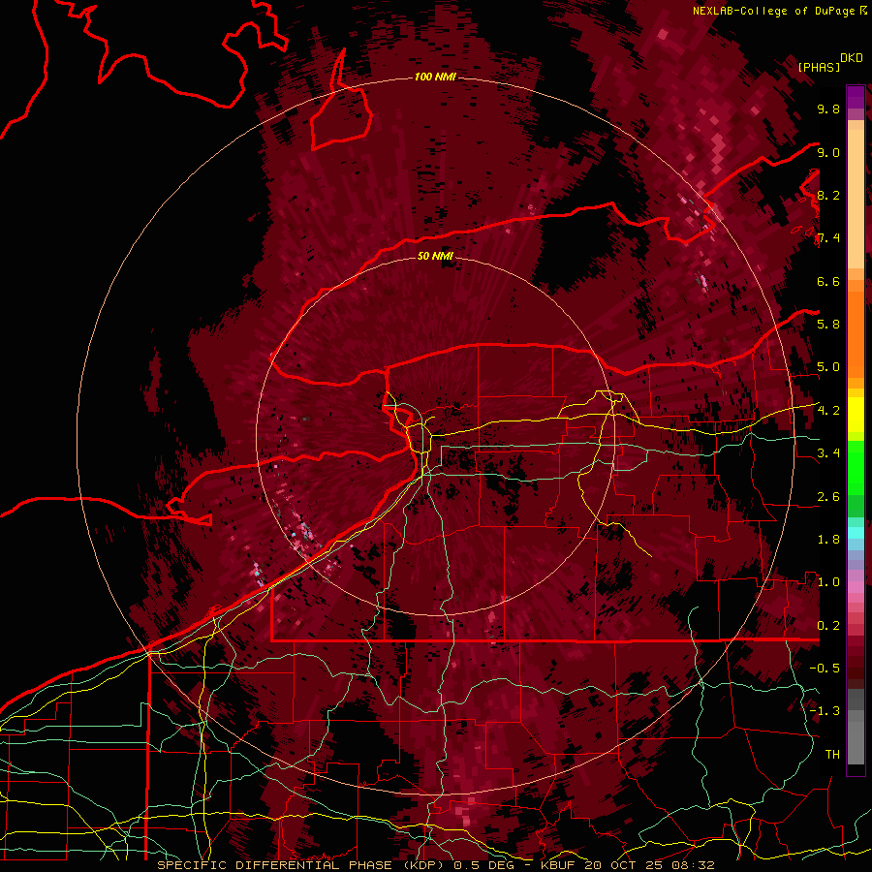Image resolution: width=872 pixels, height=872 pixels.
Task: Click the TH label on the scale
Action: (832, 755)
